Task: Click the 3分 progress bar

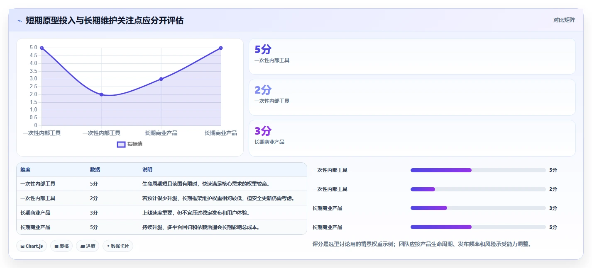Action: [x=478, y=208]
